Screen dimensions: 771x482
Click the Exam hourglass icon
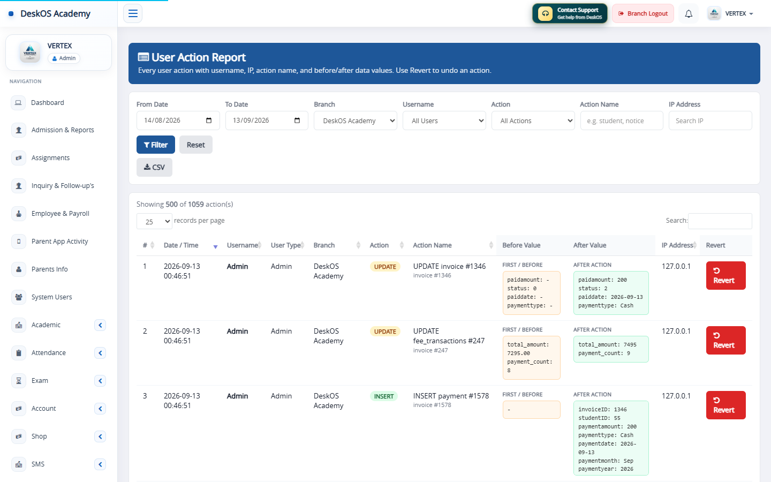(x=19, y=381)
